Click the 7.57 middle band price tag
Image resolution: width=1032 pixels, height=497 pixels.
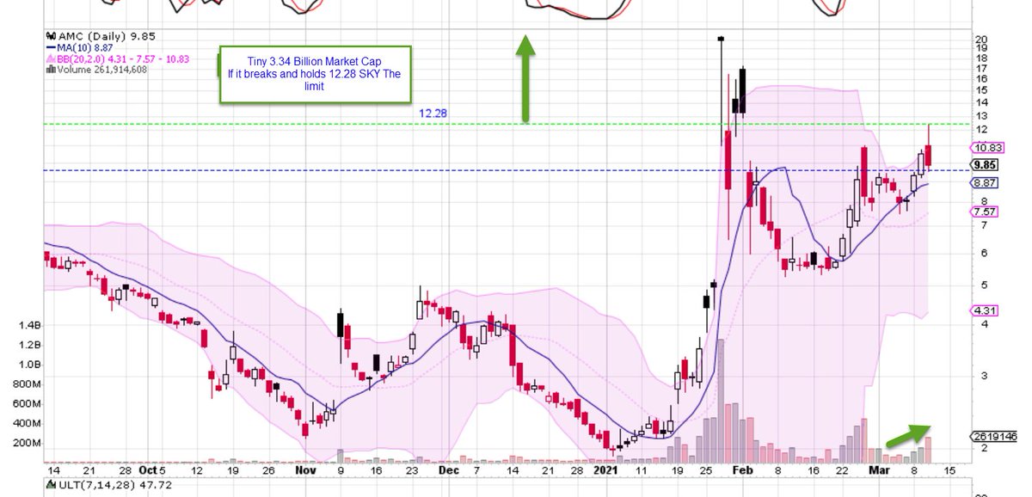[x=983, y=212]
